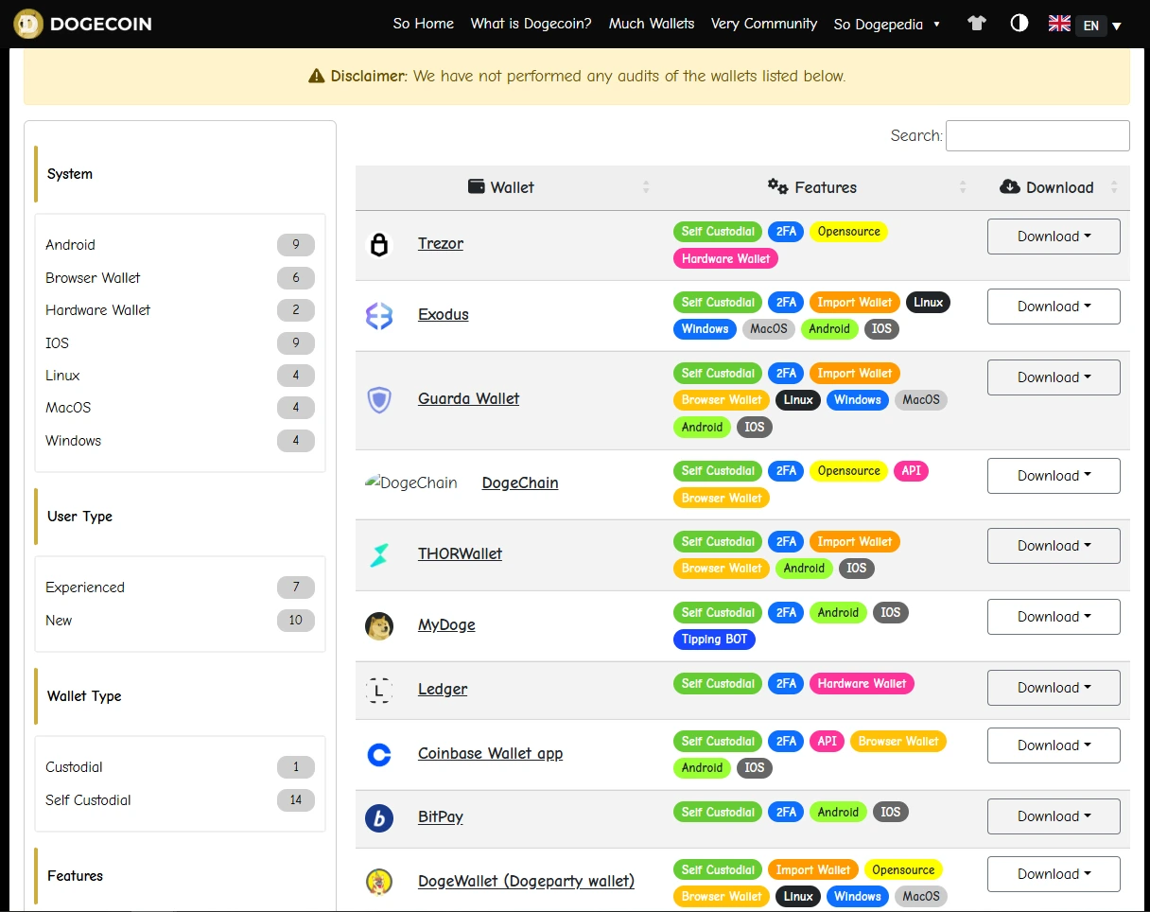Click the MyDoge dog icon
Image resolution: width=1150 pixels, height=912 pixels.
click(x=379, y=625)
